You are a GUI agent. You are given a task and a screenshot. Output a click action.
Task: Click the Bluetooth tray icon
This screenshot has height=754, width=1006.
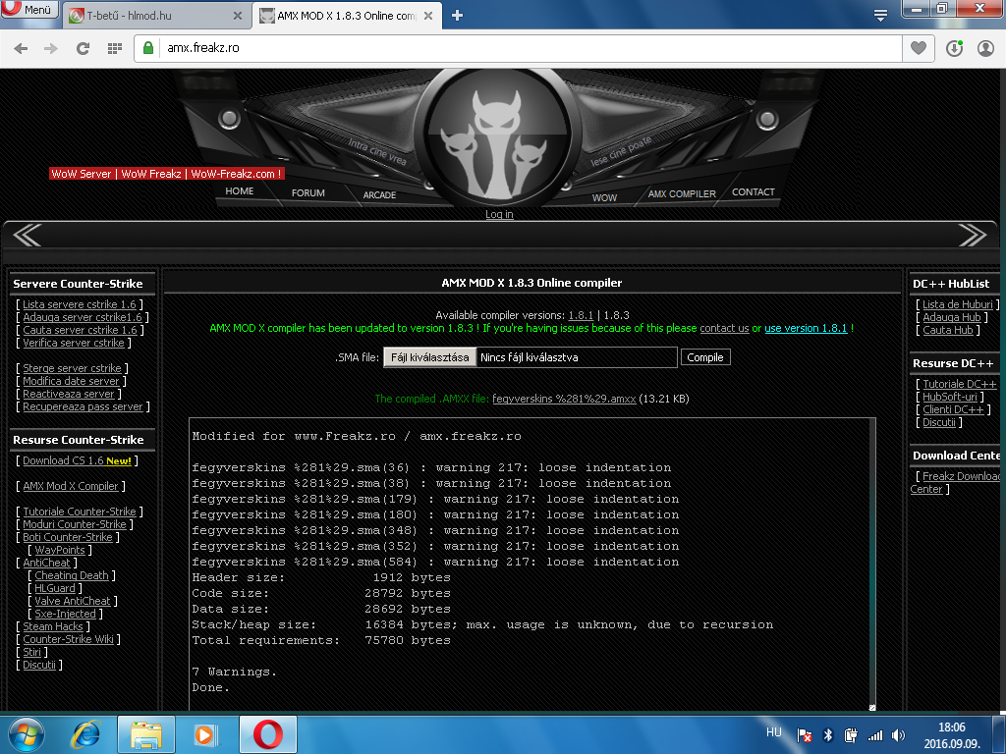827,735
